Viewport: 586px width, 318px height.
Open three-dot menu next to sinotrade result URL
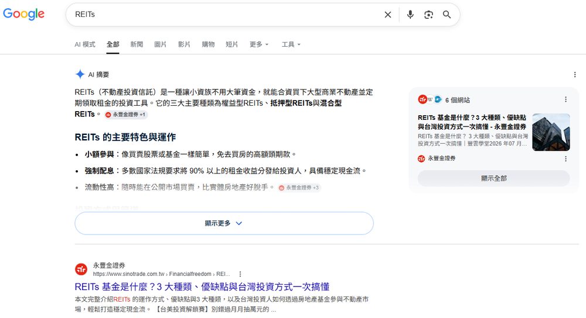click(x=240, y=274)
